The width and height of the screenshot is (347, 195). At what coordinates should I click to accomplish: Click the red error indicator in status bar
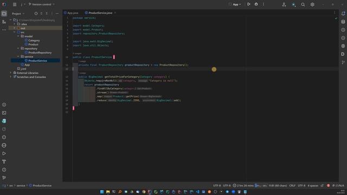(328, 185)
